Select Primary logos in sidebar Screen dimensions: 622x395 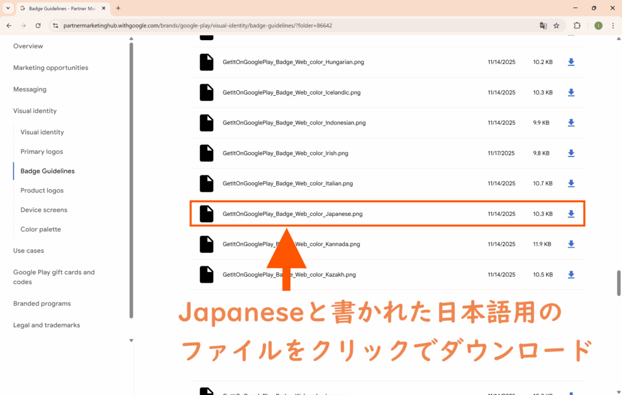[x=42, y=152]
